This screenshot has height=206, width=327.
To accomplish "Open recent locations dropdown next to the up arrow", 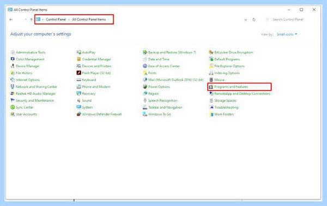I will 26,20.
